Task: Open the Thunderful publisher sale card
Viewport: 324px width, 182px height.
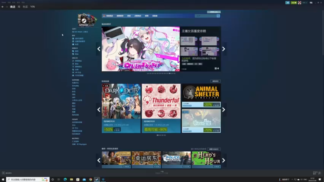Action: point(161,108)
